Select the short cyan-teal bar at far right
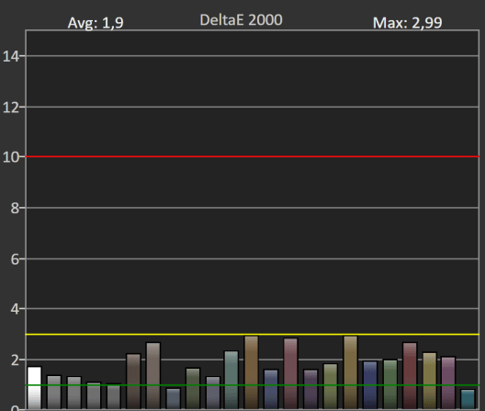The image size is (485, 411). click(468, 399)
